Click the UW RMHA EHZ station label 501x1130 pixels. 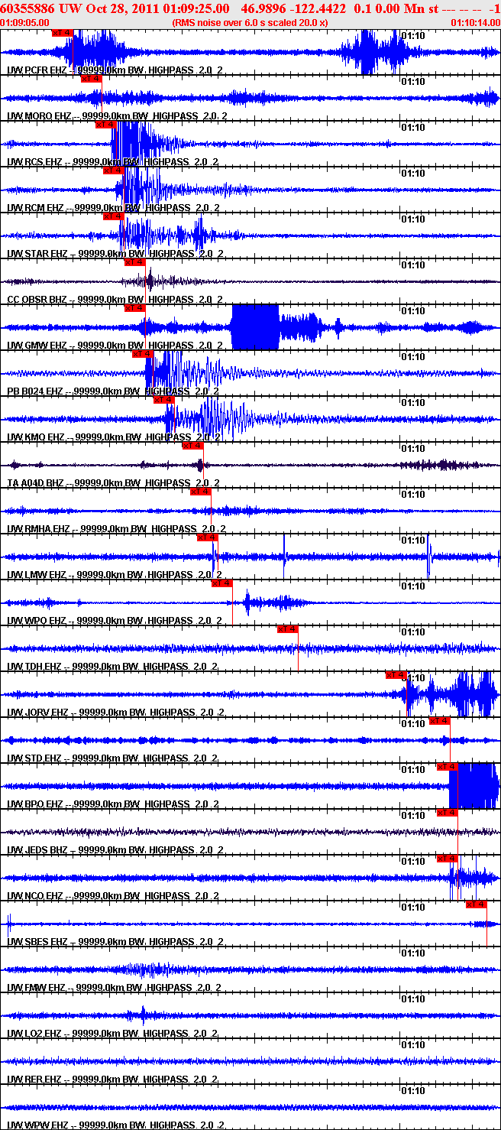pos(115,529)
